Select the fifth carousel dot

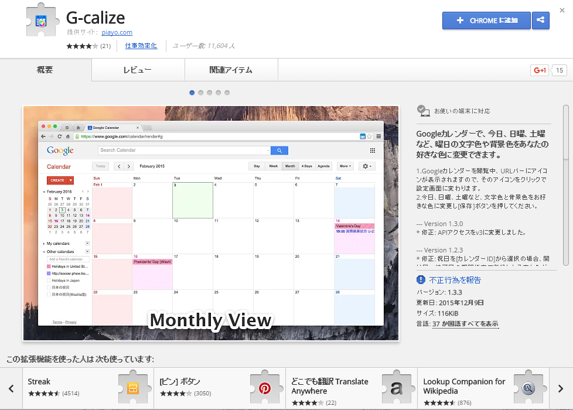227,93
